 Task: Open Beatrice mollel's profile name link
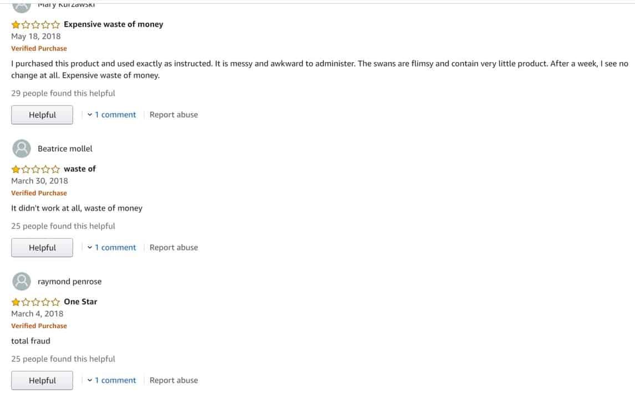click(x=65, y=149)
